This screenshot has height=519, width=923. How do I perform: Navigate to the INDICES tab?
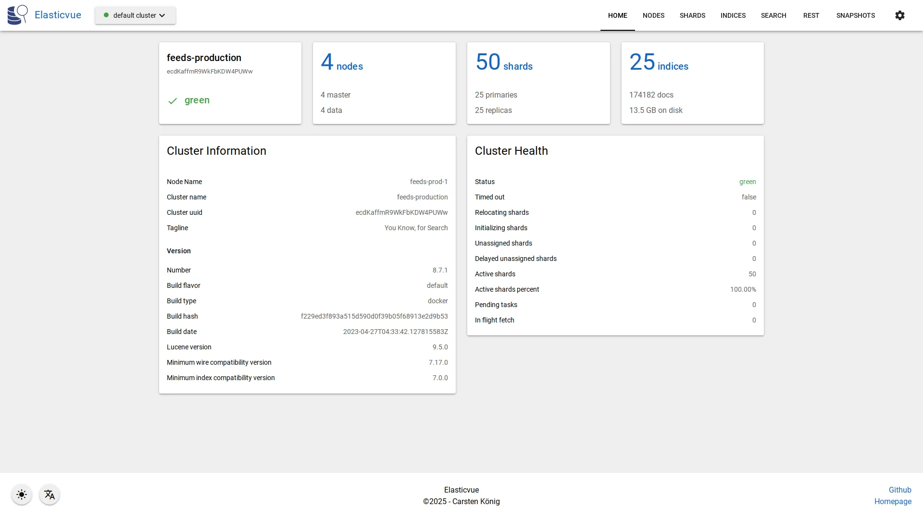(733, 15)
